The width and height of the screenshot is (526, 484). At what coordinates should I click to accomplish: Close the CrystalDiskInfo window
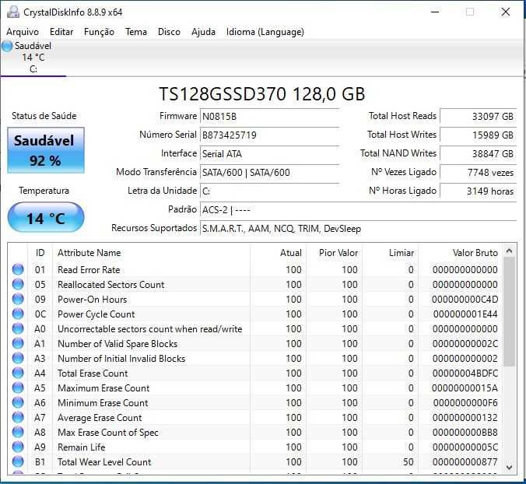pyautogui.click(x=505, y=12)
